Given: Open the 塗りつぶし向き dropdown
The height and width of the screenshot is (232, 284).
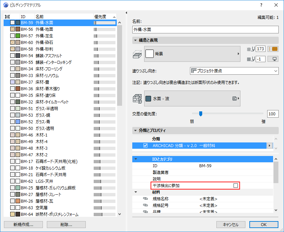Looking at the screenshot, I should [234, 71].
